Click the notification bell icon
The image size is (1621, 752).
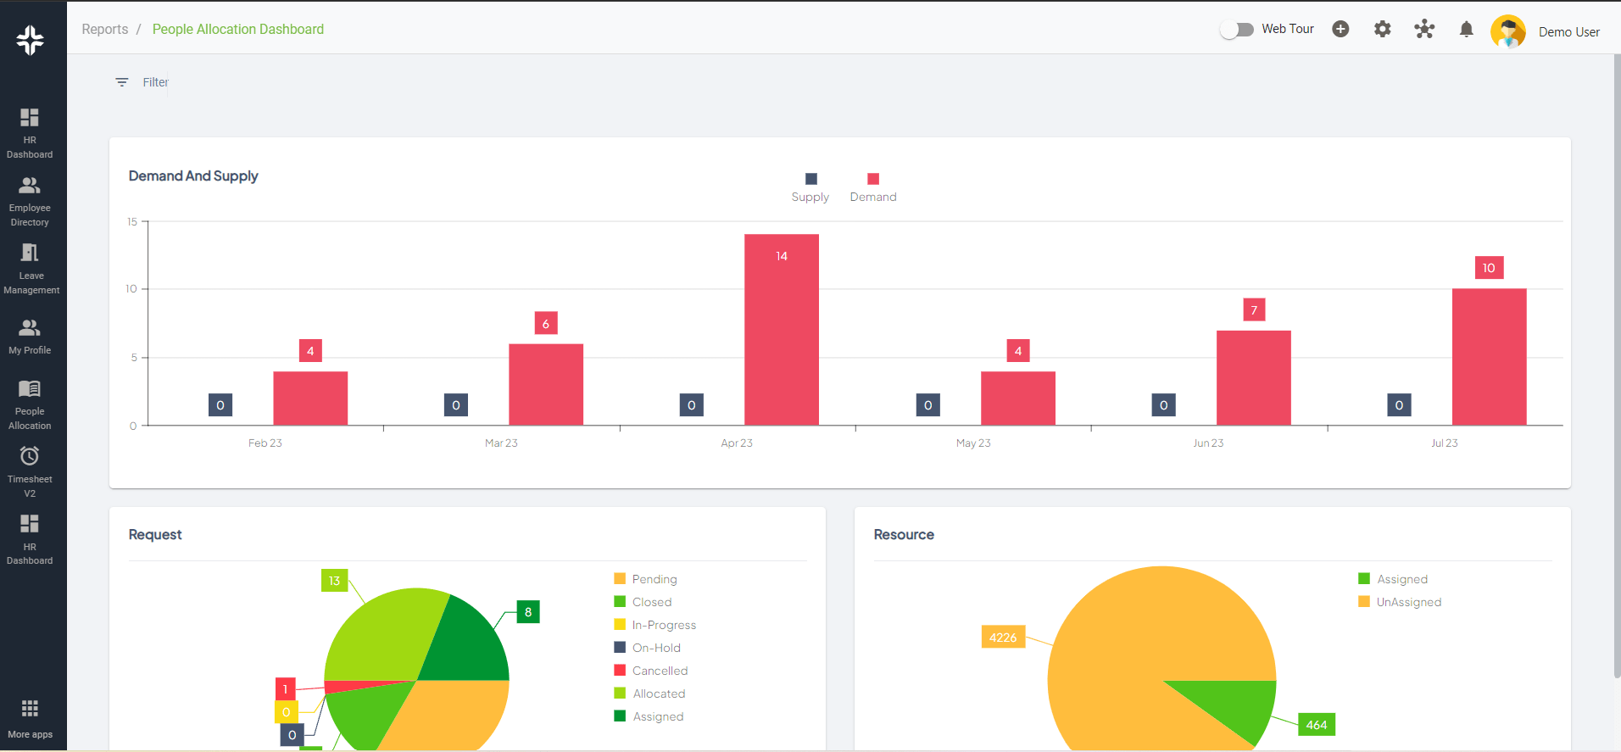pyautogui.click(x=1466, y=30)
